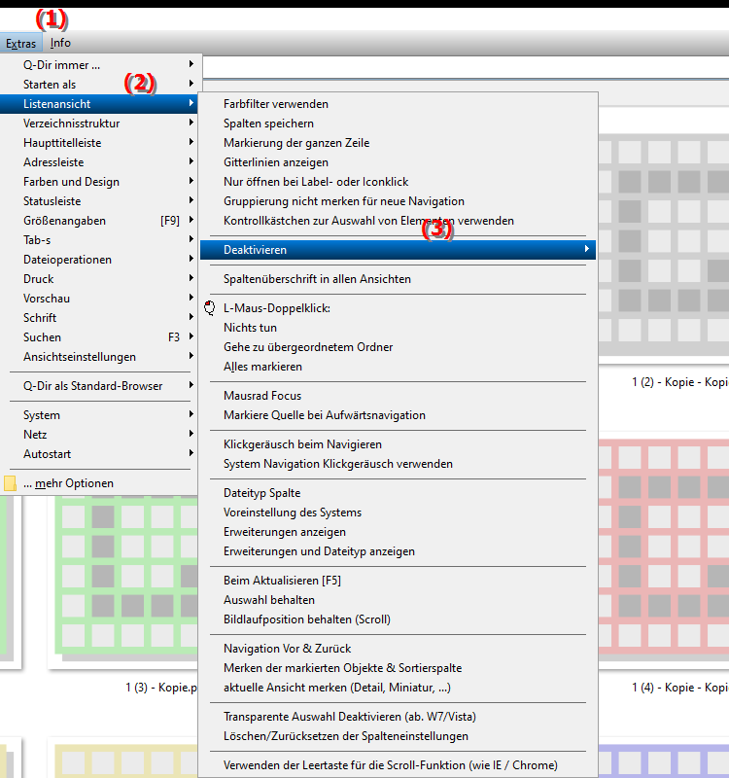Select Voreinstellung des Systems
729x778 pixels.
tap(398, 513)
